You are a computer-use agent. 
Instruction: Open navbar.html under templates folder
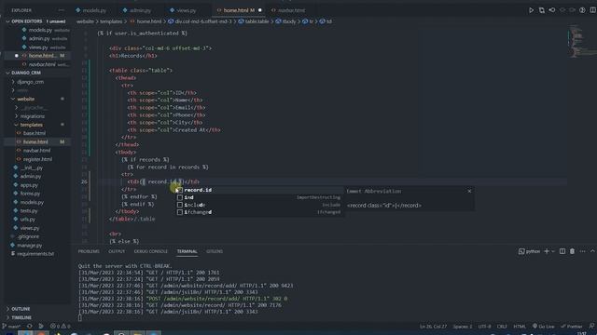pos(36,151)
